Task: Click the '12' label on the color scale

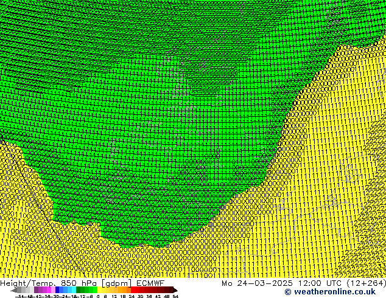Action: coord(114,296)
